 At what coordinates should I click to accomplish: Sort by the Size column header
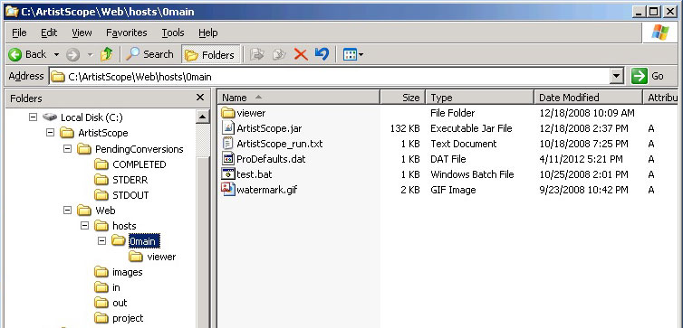tap(403, 98)
